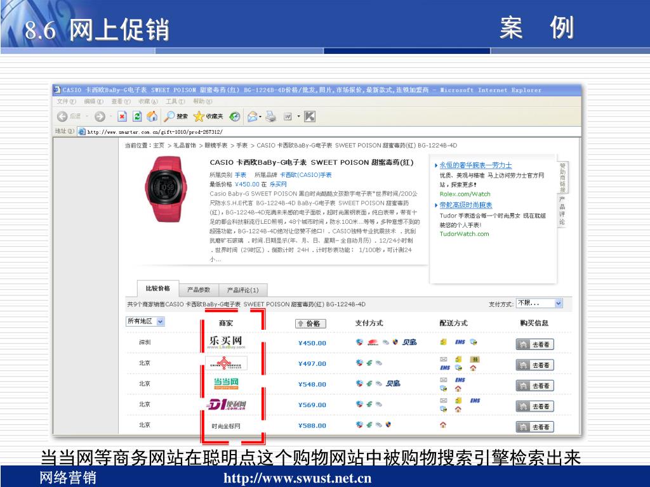
Task: Click the ¥548.00 price in 当当网 row
Action: [x=312, y=384]
